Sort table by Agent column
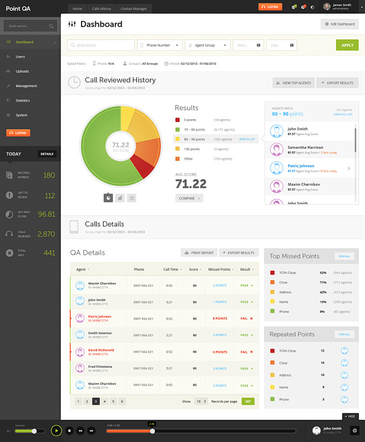 [83, 270]
